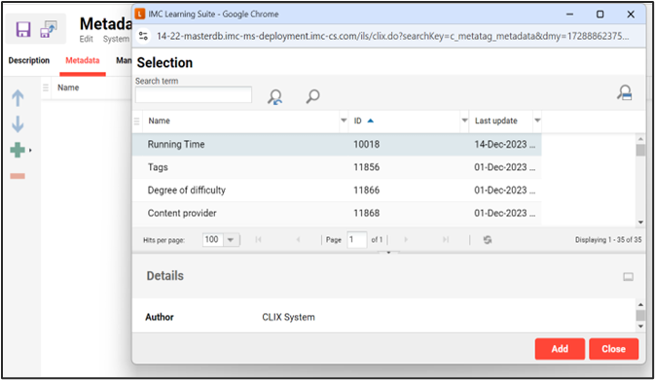Go to the previous page arrow
Screen dimensions: 655x380
(x=298, y=239)
